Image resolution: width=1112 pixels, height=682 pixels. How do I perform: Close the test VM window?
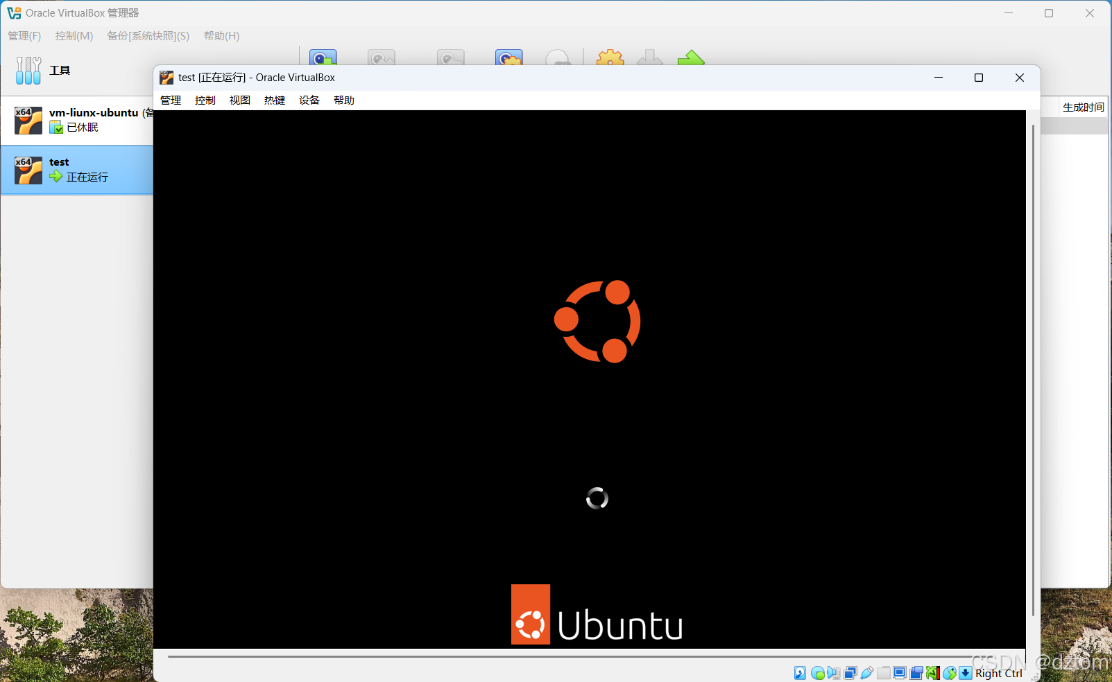pyautogui.click(x=1020, y=78)
